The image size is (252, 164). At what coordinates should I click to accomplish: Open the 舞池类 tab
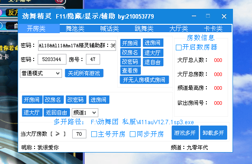[x=75, y=29]
